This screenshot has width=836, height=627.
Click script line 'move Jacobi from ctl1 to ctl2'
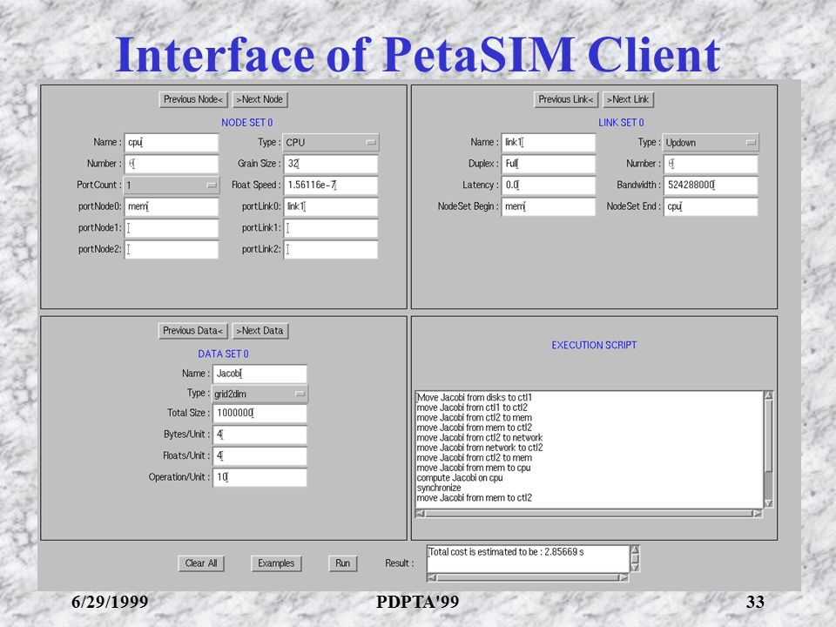tap(472, 408)
